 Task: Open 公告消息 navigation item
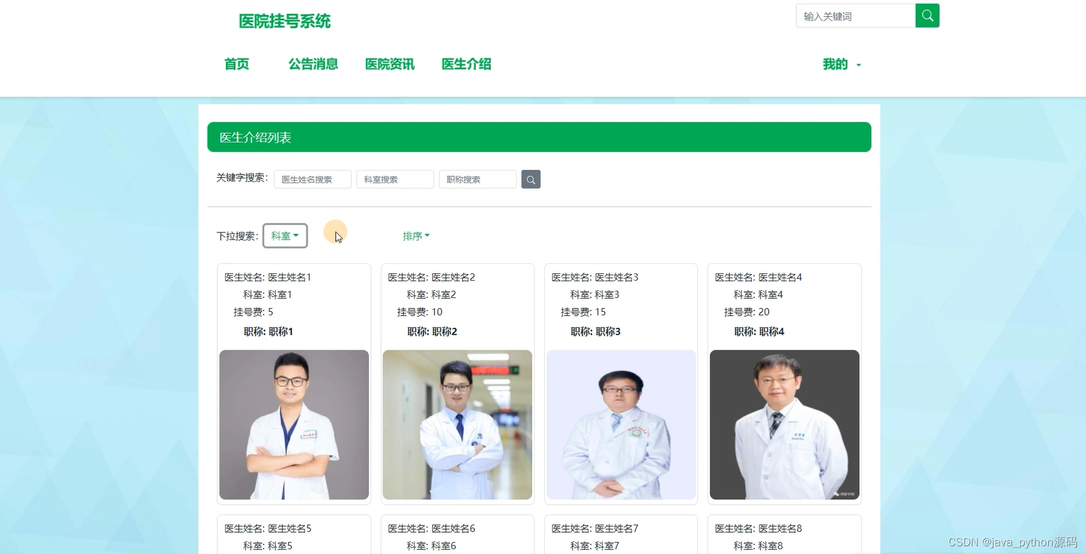313,64
